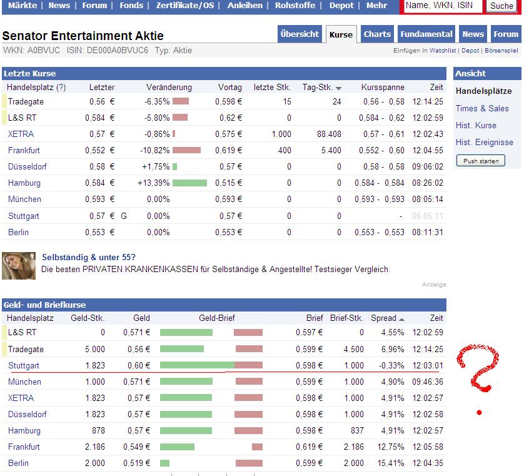Viewport: 529px width, 476px height.
Task: Open the Zertifikate/OS menu
Action: coord(185,6)
